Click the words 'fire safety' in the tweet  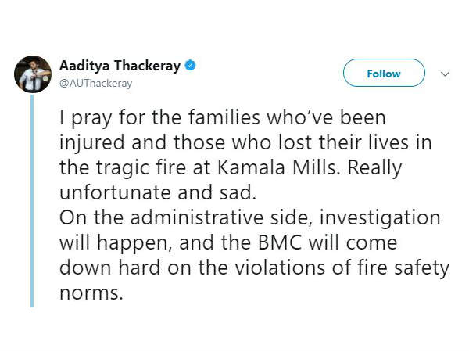[x=403, y=268]
